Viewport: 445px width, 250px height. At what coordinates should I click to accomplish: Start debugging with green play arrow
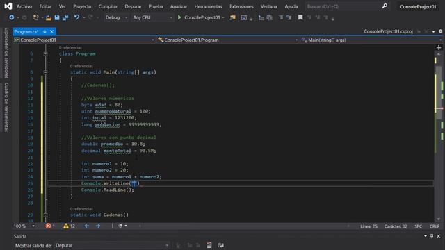(179, 17)
